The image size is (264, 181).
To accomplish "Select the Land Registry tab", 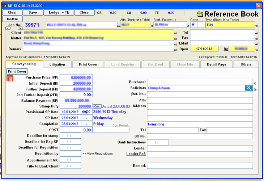I will tap(123, 64).
